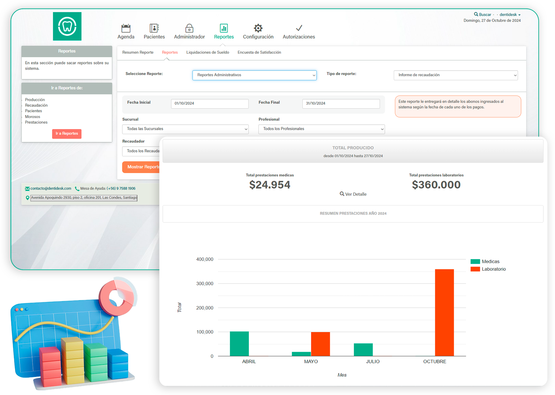The width and height of the screenshot is (555, 395).
Task: Open the Todos los Profesionales dropdown
Action: click(321, 129)
